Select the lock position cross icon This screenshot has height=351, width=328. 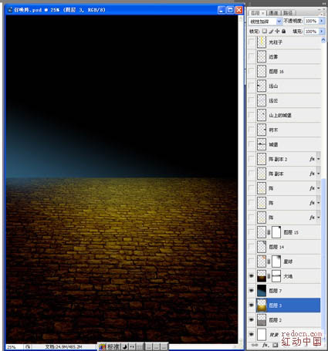pos(277,31)
